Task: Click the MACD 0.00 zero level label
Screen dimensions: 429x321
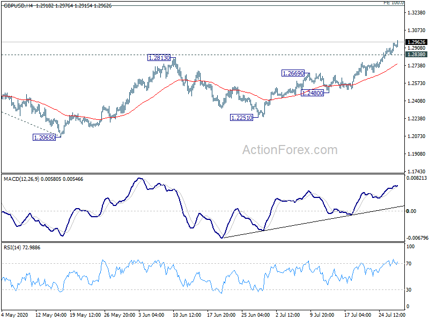Action: [411, 211]
